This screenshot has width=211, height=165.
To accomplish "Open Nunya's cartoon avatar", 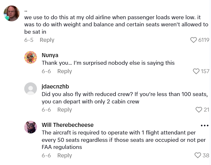I will tap(31, 57).
